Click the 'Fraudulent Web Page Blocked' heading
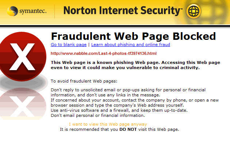230x141 pixels. coord(133,36)
